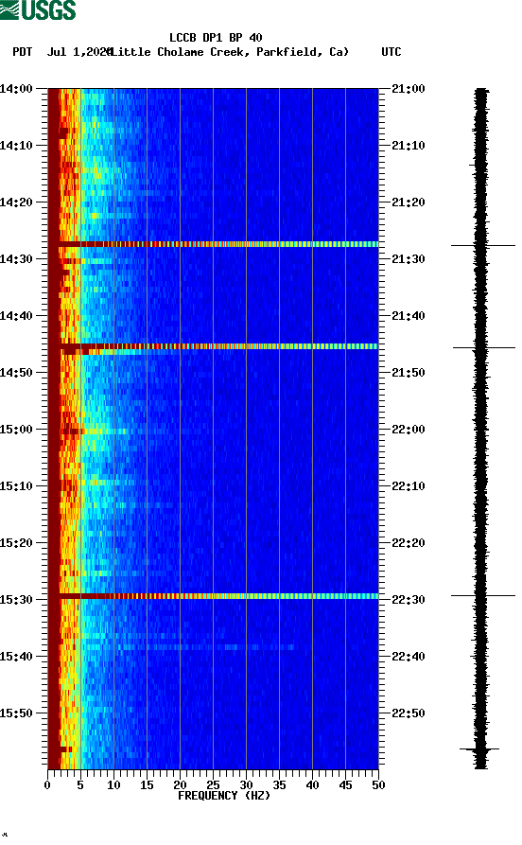The image size is (522, 845).
Task: Click the faint spectral streak near 22:38 UTC
Action: [204, 646]
